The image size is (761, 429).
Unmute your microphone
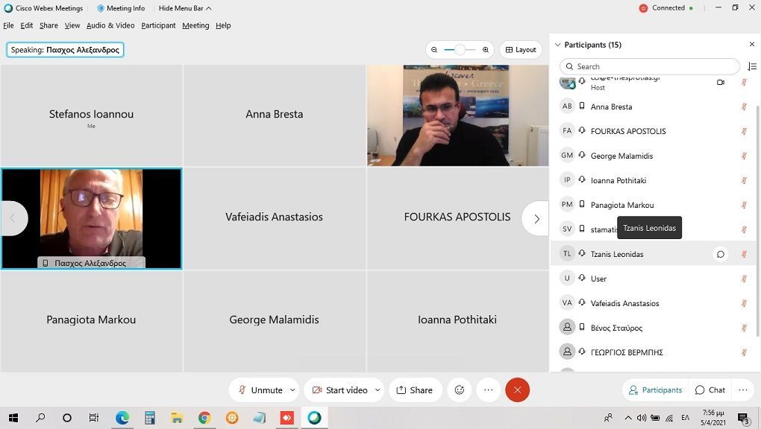(x=260, y=390)
